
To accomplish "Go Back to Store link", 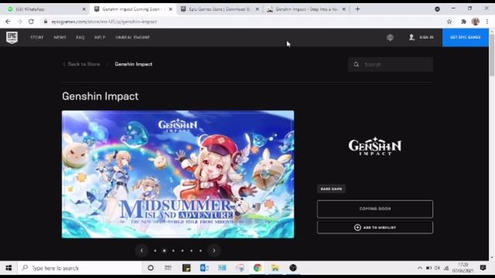I will [81, 64].
